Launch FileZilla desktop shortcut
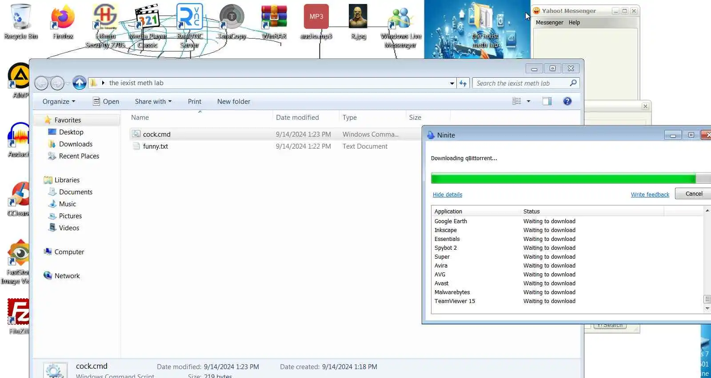Screen dimensions: 711x378 point(19,317)
